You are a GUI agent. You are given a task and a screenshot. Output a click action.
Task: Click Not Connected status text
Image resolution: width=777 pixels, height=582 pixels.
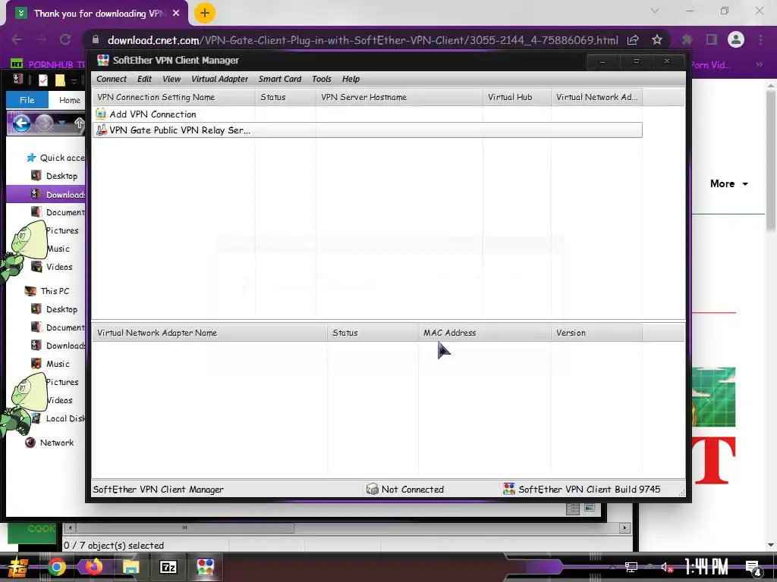coord(413,490)
